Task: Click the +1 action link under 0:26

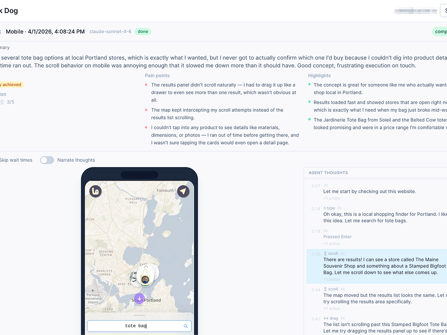Action: [332, 279]
